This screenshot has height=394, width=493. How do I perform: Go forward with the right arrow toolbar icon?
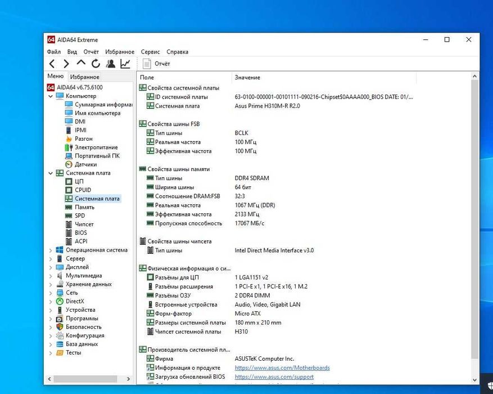tap(66, 64)
